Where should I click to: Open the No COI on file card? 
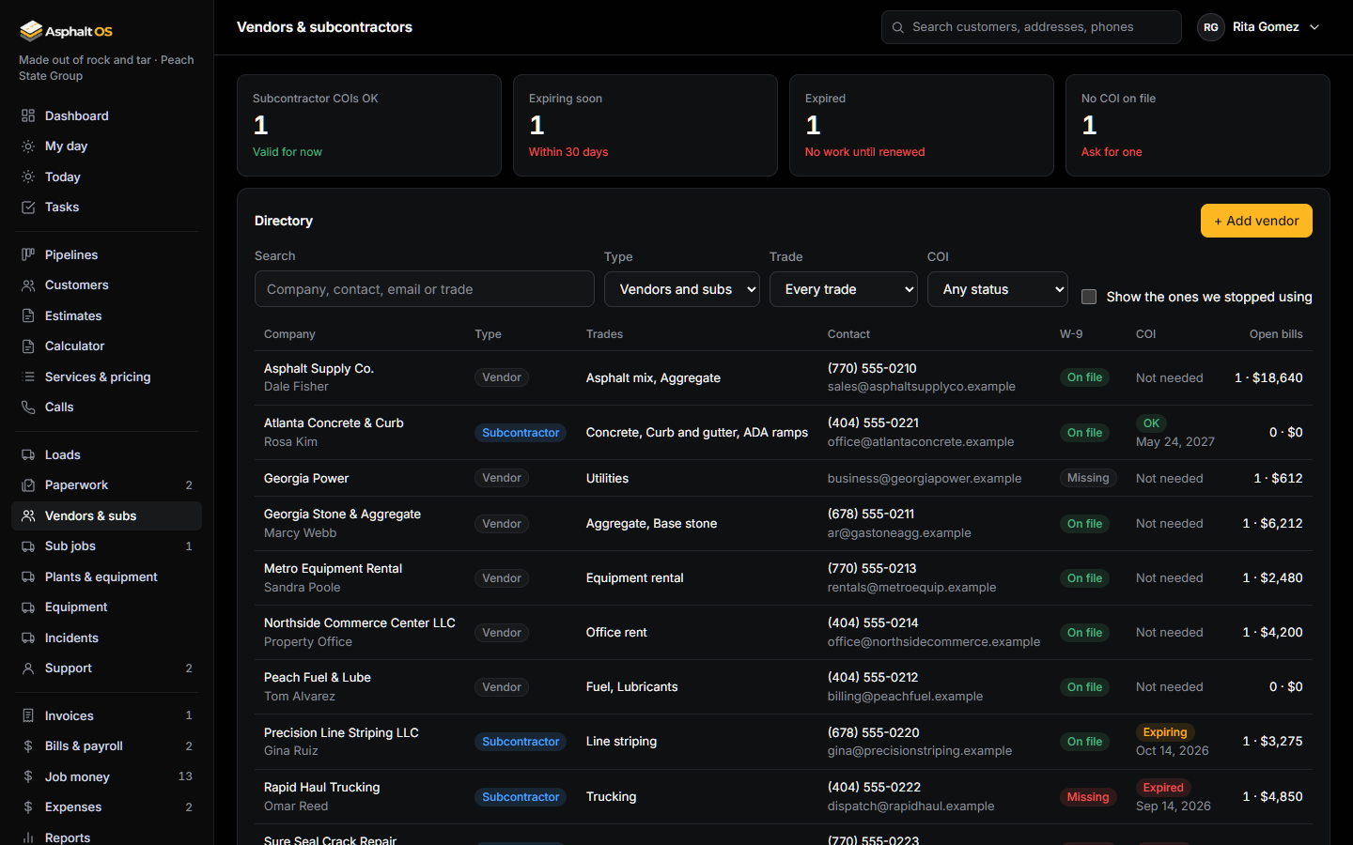1198,126
